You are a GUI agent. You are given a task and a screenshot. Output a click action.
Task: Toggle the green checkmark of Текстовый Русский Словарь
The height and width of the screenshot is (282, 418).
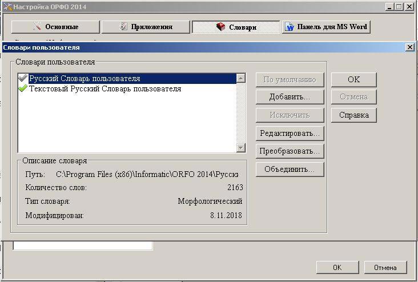coord(23,89)
